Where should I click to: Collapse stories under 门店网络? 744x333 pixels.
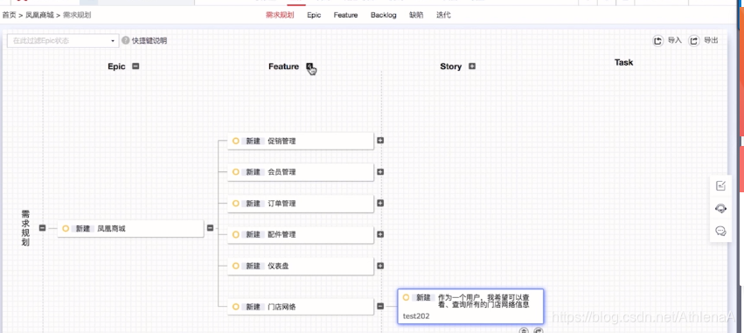pyautogui.click(x=380, y=307)
